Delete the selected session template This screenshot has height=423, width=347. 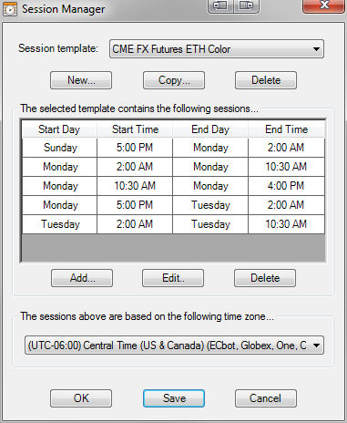click(266, 80)
